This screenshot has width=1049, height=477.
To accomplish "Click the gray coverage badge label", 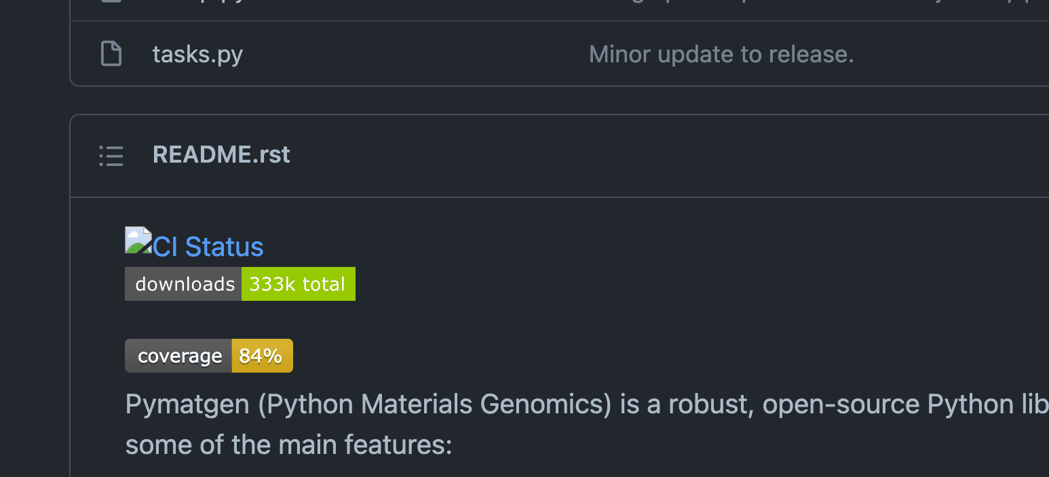I will pyautogui.click(x=178, y=356).
